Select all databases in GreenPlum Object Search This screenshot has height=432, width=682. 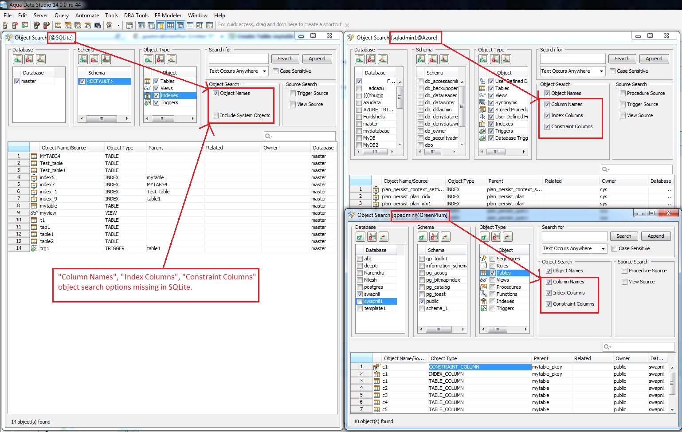click(361, 236)
